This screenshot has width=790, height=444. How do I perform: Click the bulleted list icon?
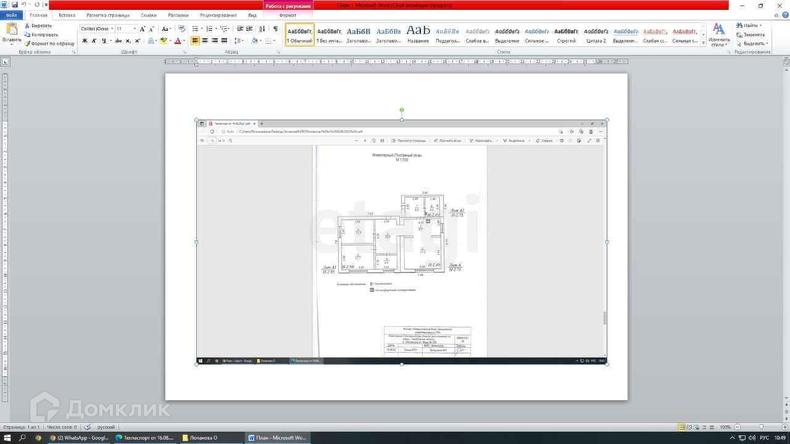[196, 29]
